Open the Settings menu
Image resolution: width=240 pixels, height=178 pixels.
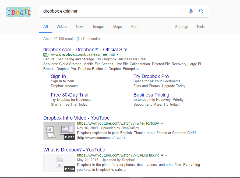(182, 27)
